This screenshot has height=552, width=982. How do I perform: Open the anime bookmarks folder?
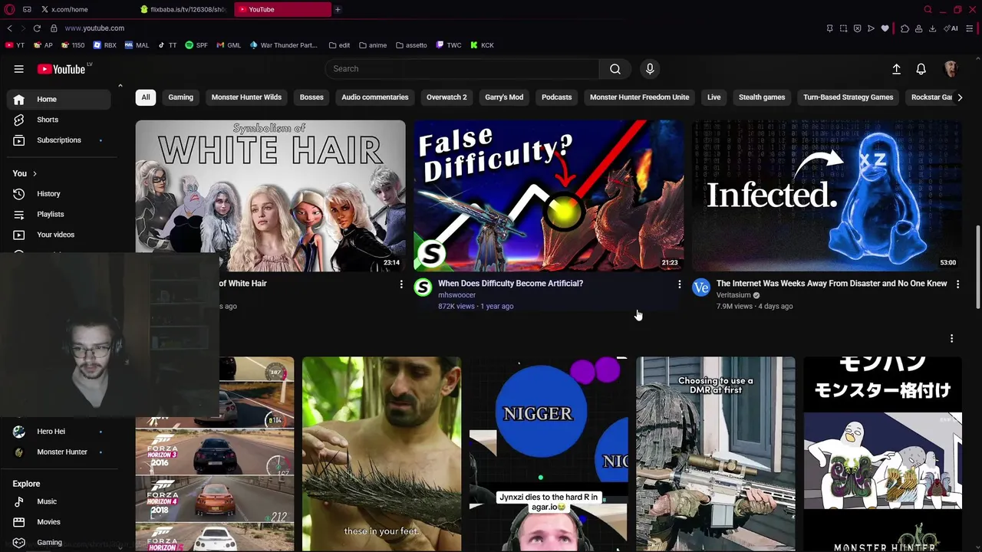[373, 45]
